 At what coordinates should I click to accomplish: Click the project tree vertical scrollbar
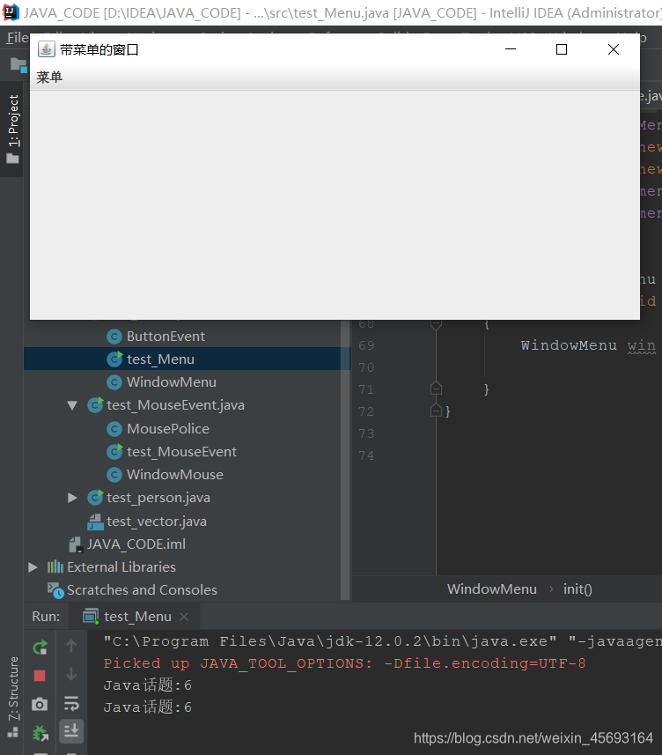click(345, 460)
